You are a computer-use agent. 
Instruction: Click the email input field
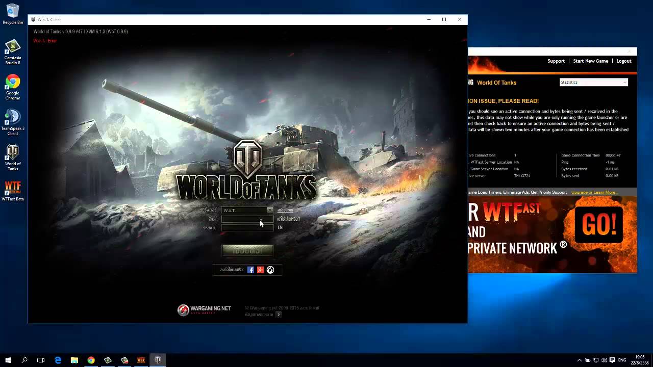(x=247, y=219)
